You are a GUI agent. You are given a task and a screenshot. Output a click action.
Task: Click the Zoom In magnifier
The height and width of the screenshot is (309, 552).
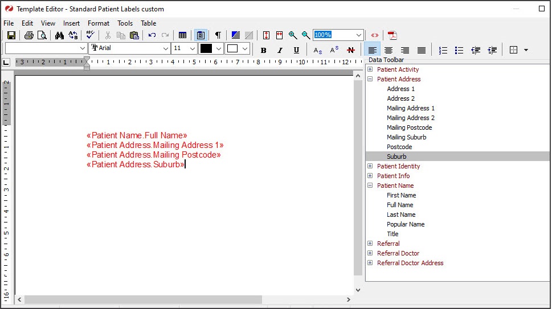[293, 35]
